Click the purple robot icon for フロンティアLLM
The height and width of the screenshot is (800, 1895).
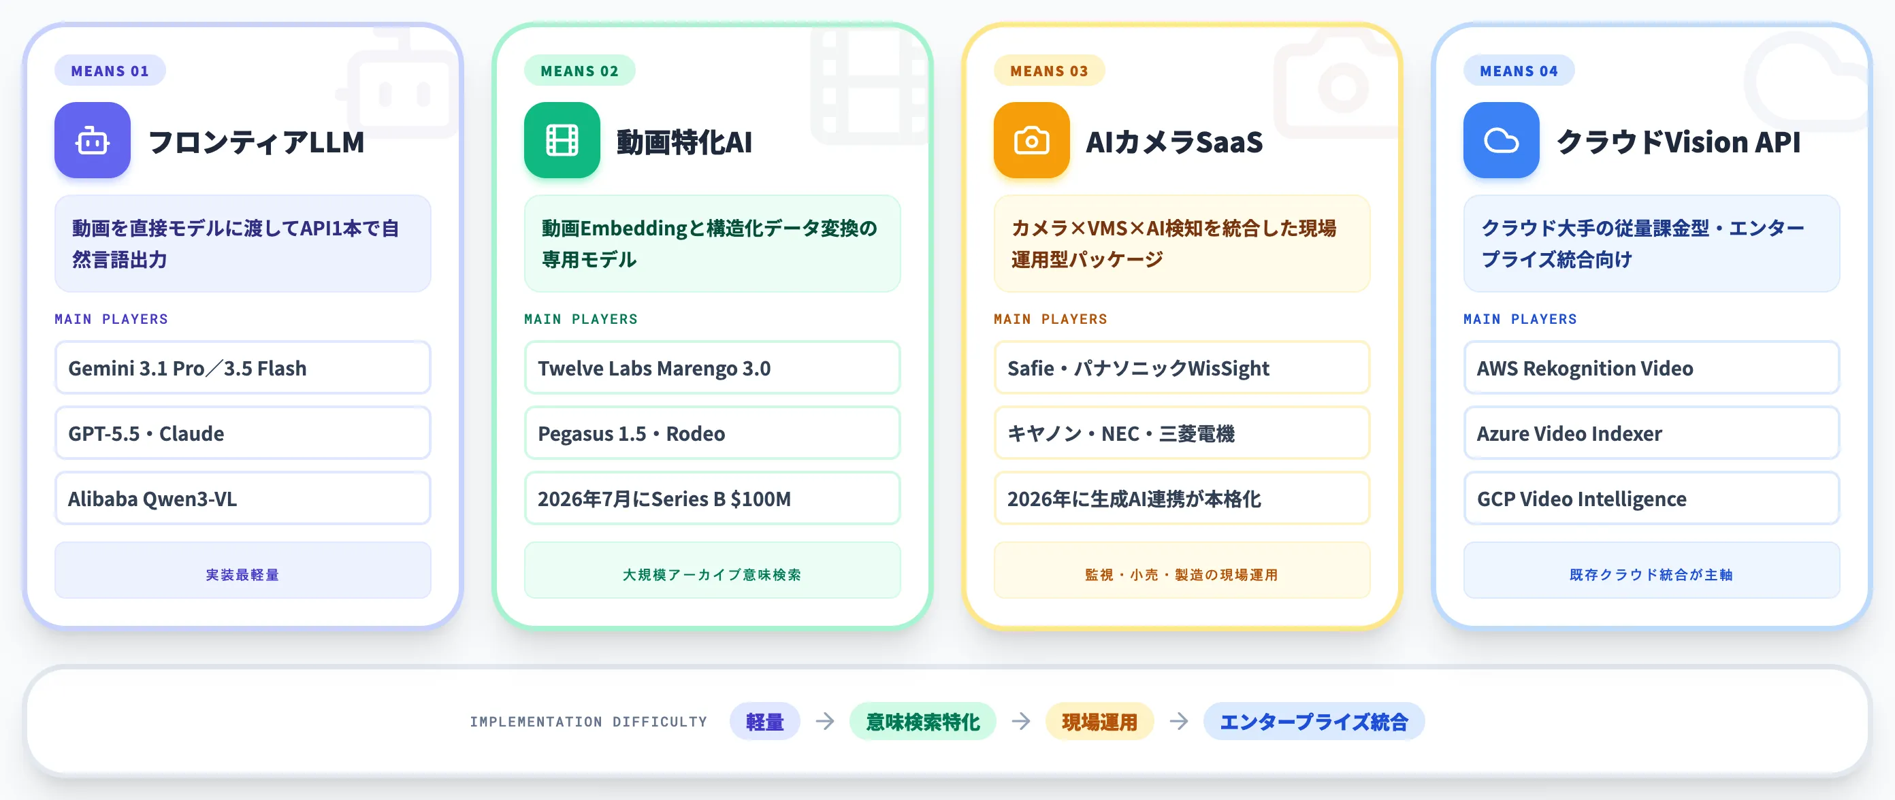point(93,140)
